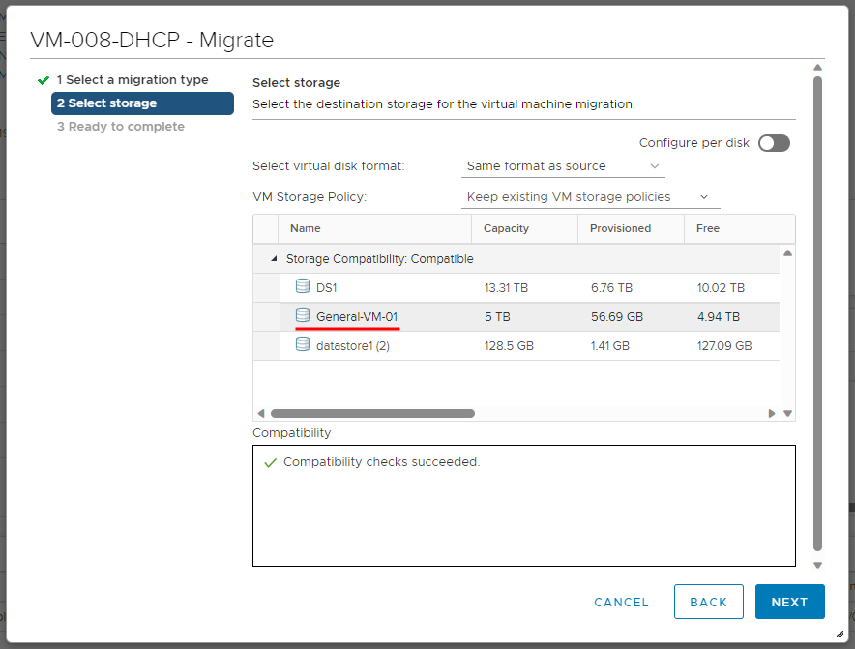Click the dialog's scroll up arrow

tap(817, 68)
